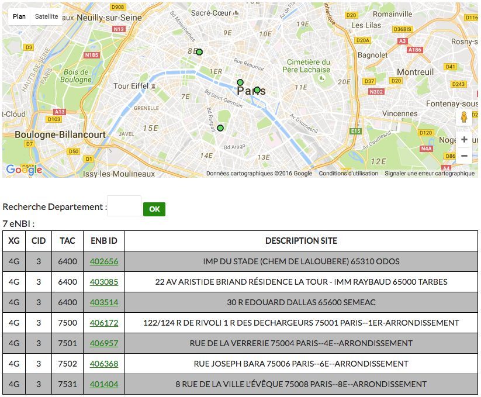Viewport: 481px width, 397px height.
Task: Open Conditions d'utilisation map link
Action: (348, 173)
